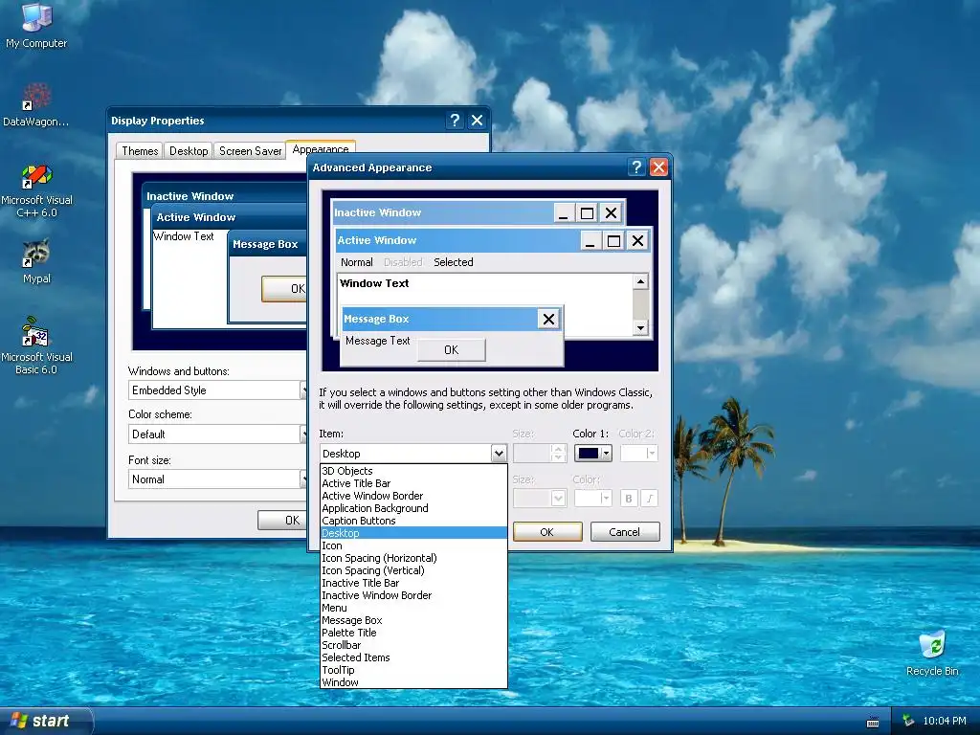Click the preview Active Window maximize icon

click(x=613, y=240)
